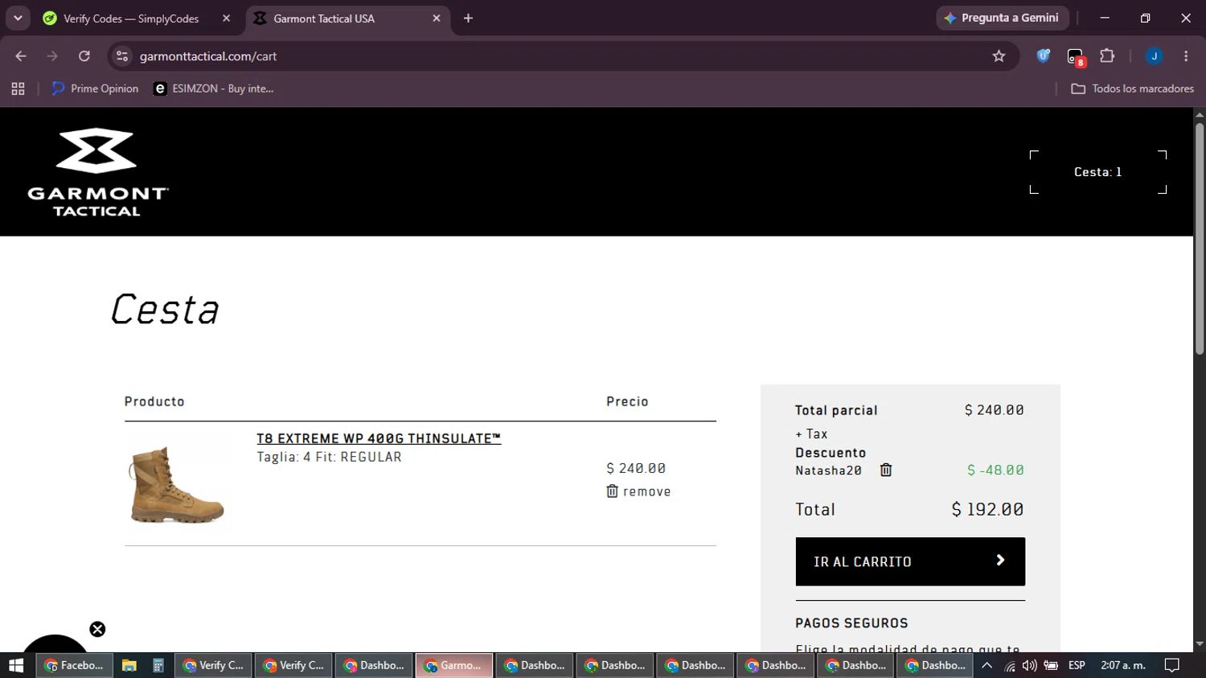Open Chrome three-dot menu
This screenshot has height=678, width=1206.
click(1186, 56)
